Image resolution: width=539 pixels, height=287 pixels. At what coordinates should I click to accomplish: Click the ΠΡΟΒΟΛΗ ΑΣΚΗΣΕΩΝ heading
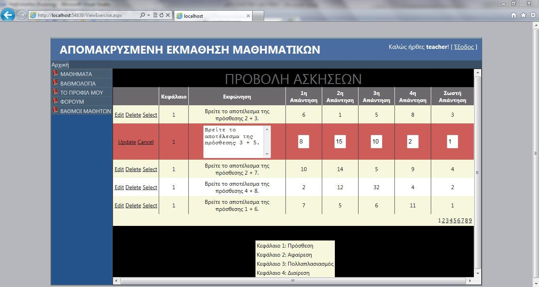click(293, 79)
